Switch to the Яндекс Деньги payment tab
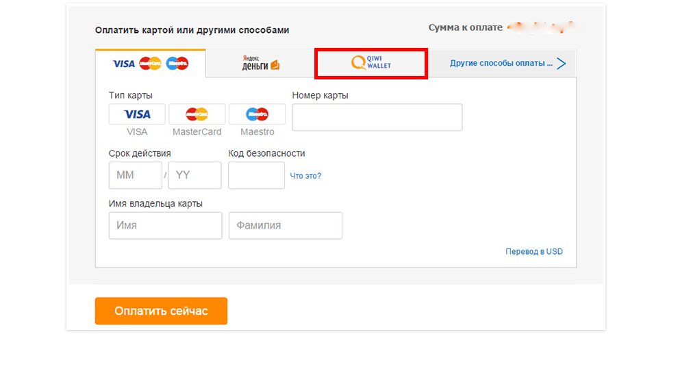Image resolution: width=678 pixels, height=384 pixels. coord(260,64)
